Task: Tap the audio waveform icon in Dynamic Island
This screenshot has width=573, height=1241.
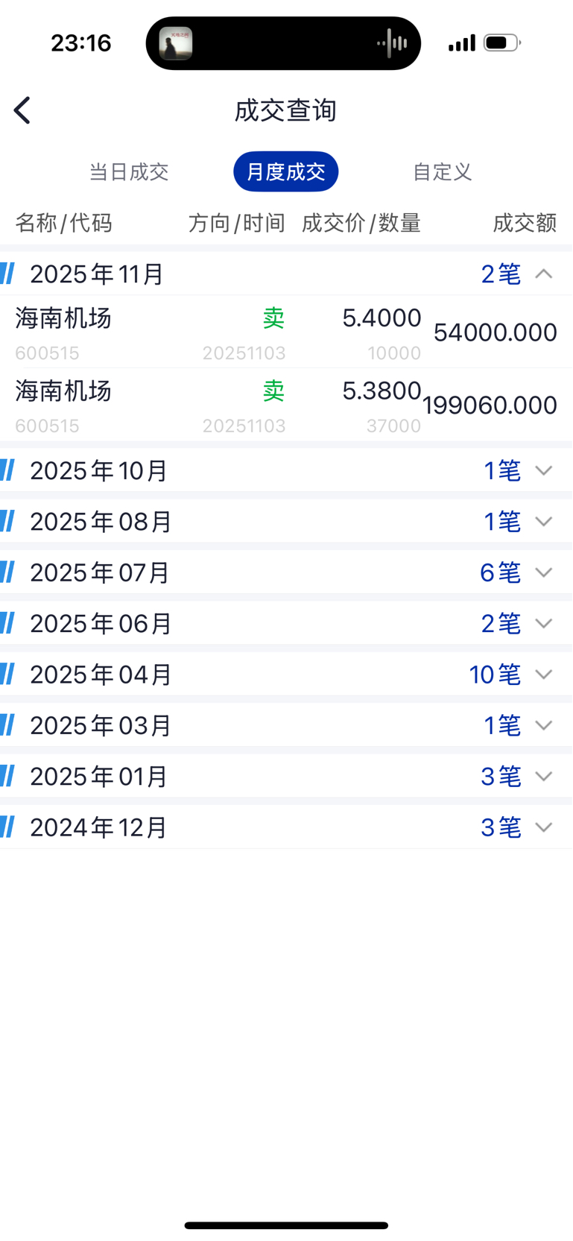Action: click(x=393, y=43)
